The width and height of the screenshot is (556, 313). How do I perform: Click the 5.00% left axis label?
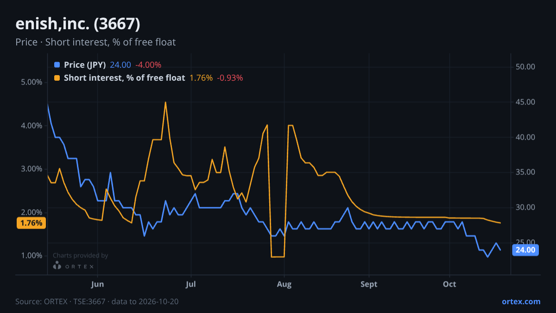click(x=32, y=82)
